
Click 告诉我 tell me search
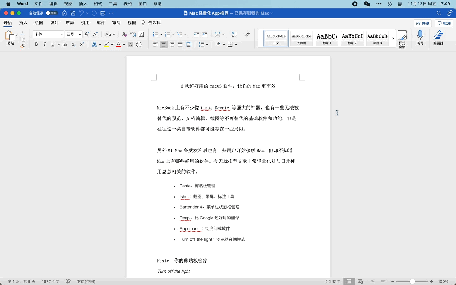pyautogui.click(x=151, y=23)
